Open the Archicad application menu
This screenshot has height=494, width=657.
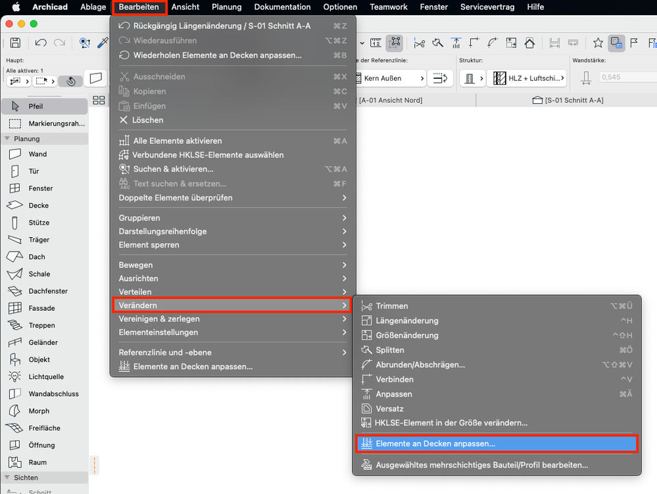50,7
